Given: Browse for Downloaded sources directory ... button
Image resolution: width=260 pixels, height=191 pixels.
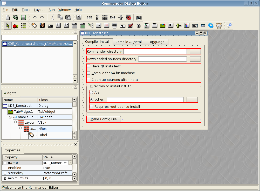Looking at the screenshot, I should point(195,59).
